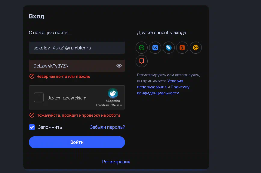Open the "Забыли пароль?" link
The image size is (261, 173).
point(107,127)
